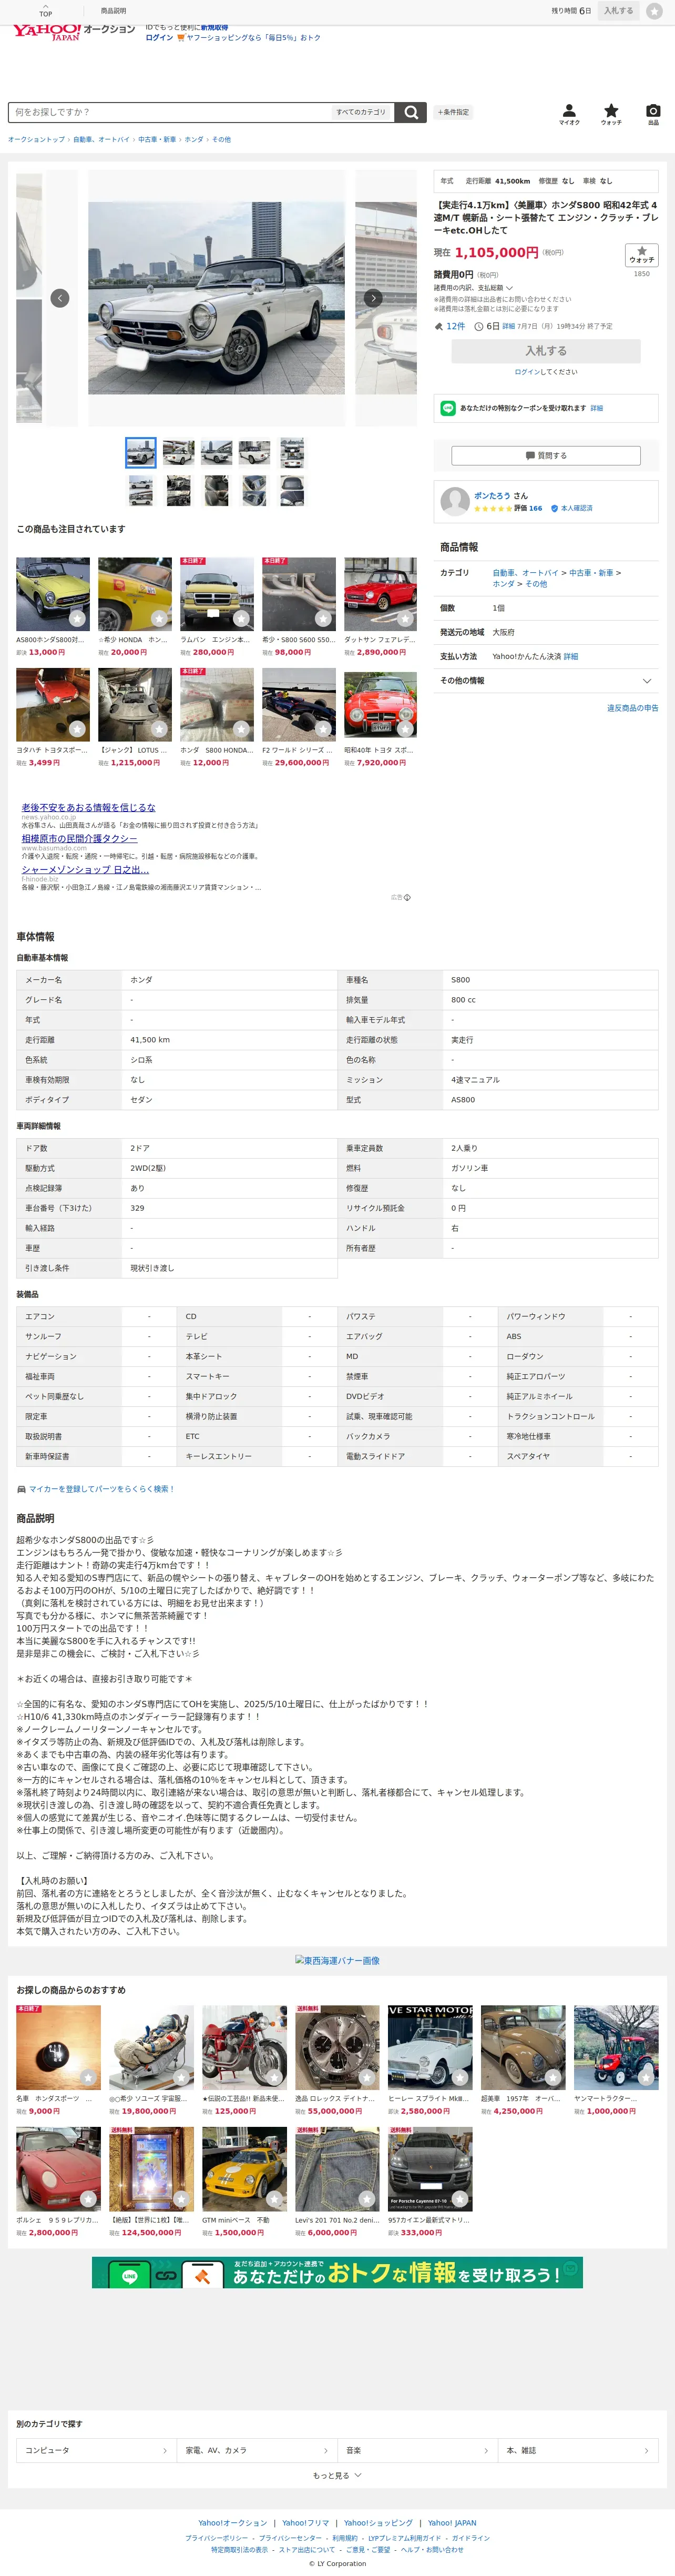Open the 家電、AV、カメラ category row
675x2576 pixels.
click(x=257, y=2450)
